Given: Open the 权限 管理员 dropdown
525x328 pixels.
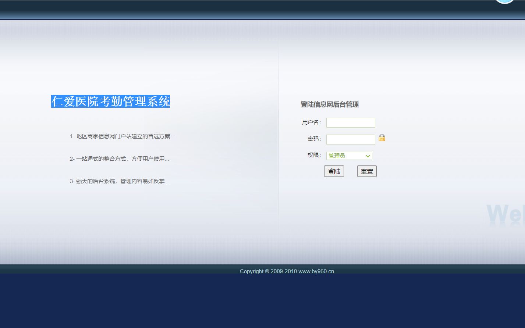Looking at the screenshot, I should 349,156.
